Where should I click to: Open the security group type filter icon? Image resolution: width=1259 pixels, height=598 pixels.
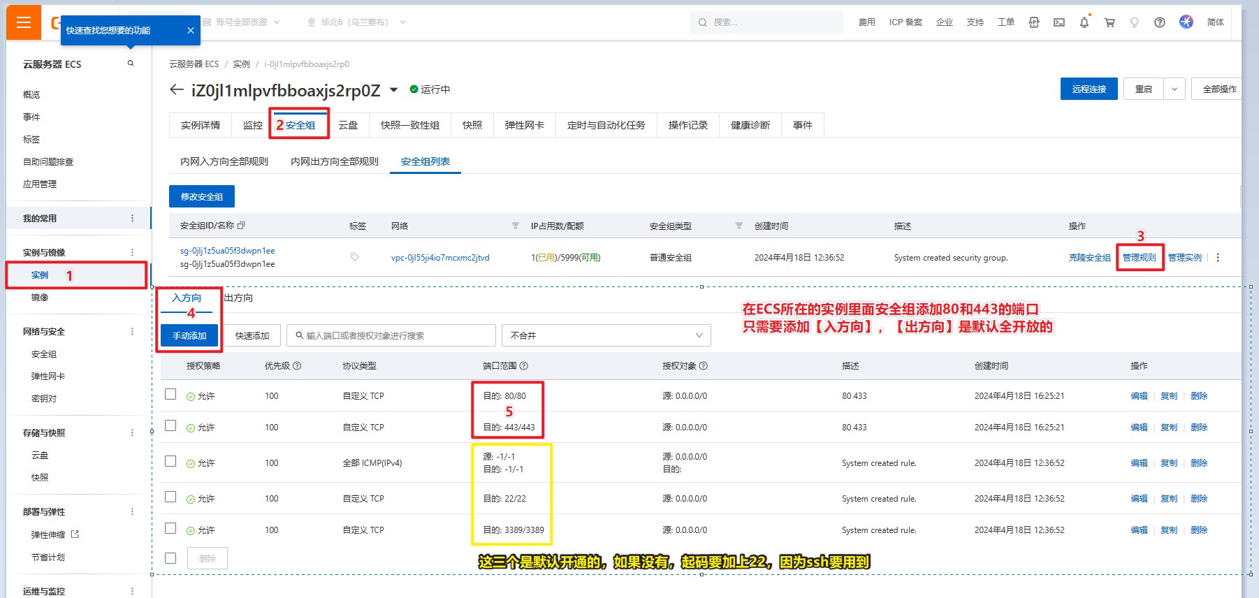[x=739, y=226]
